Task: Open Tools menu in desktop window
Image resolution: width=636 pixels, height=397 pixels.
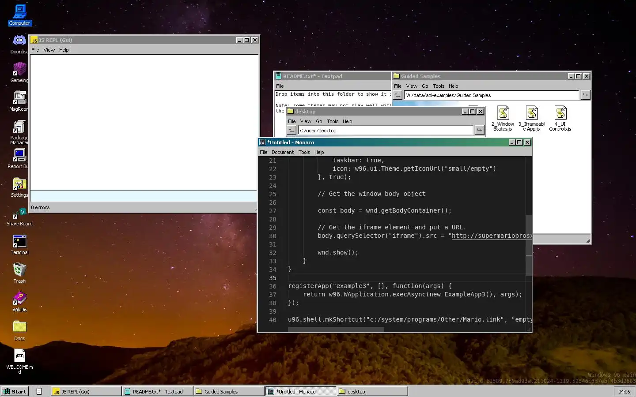Action: [333, 121]
